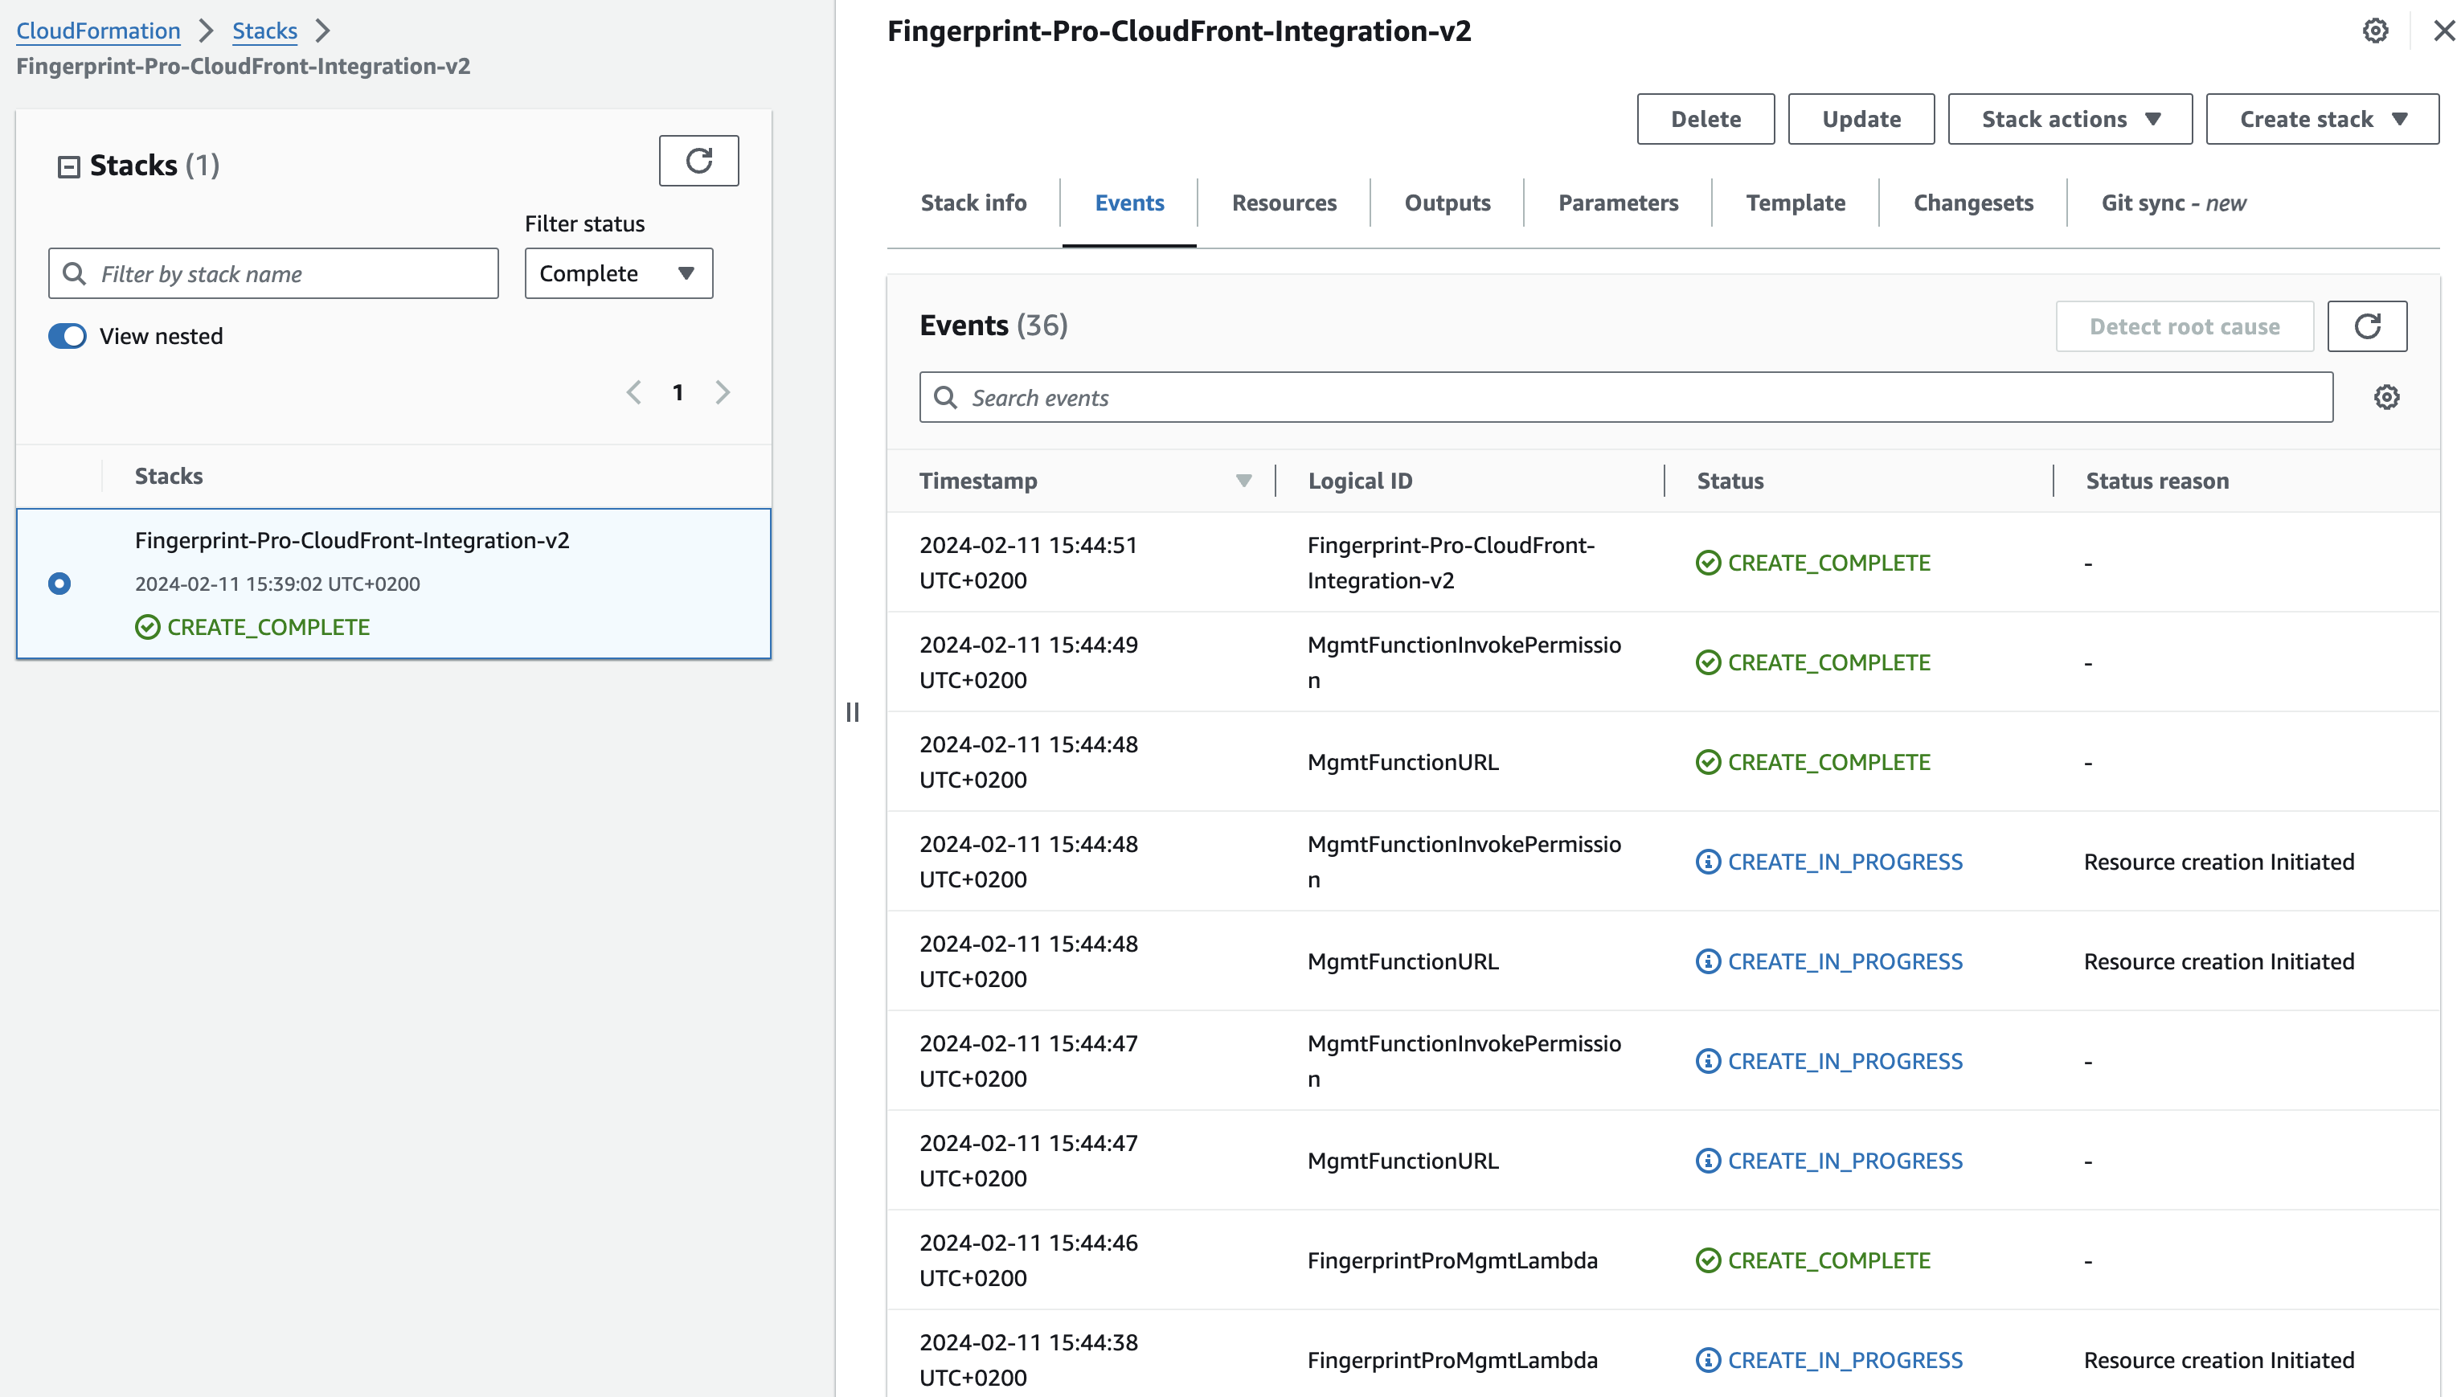Image resolution: width=2461 pixels, height=1397 pixels.
Task: Expand the Create stack dropdown
Action: (2321, 119)
